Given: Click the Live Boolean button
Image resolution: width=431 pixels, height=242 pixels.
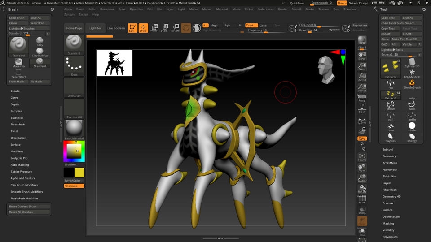Looking at the screenshot, I should (x=116, y=28).
